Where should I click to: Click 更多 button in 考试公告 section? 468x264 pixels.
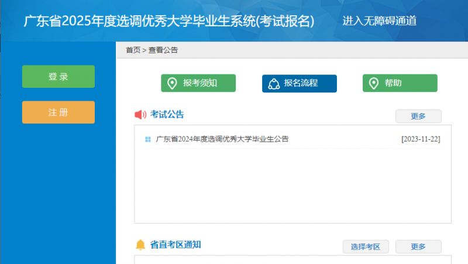point(418,116)
